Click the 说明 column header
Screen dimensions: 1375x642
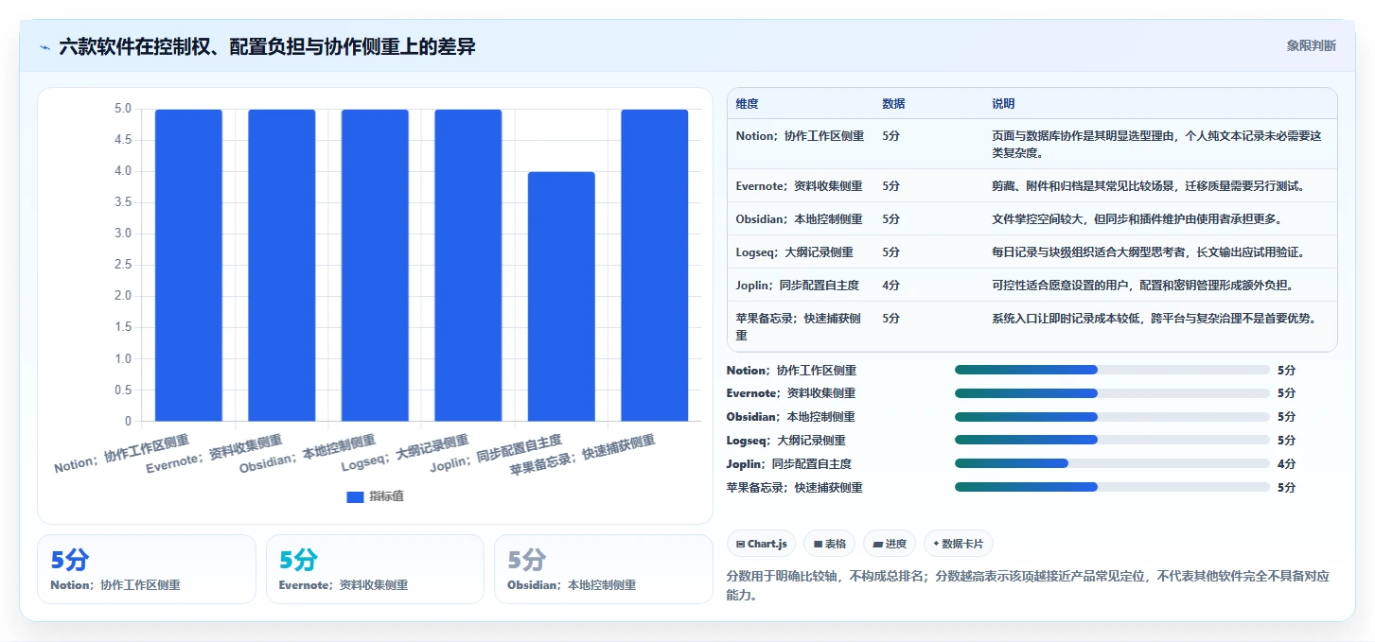1003,104
